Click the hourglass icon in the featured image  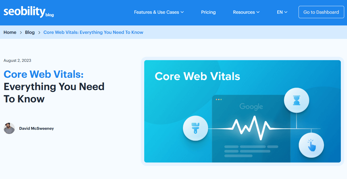click(297, 100)
